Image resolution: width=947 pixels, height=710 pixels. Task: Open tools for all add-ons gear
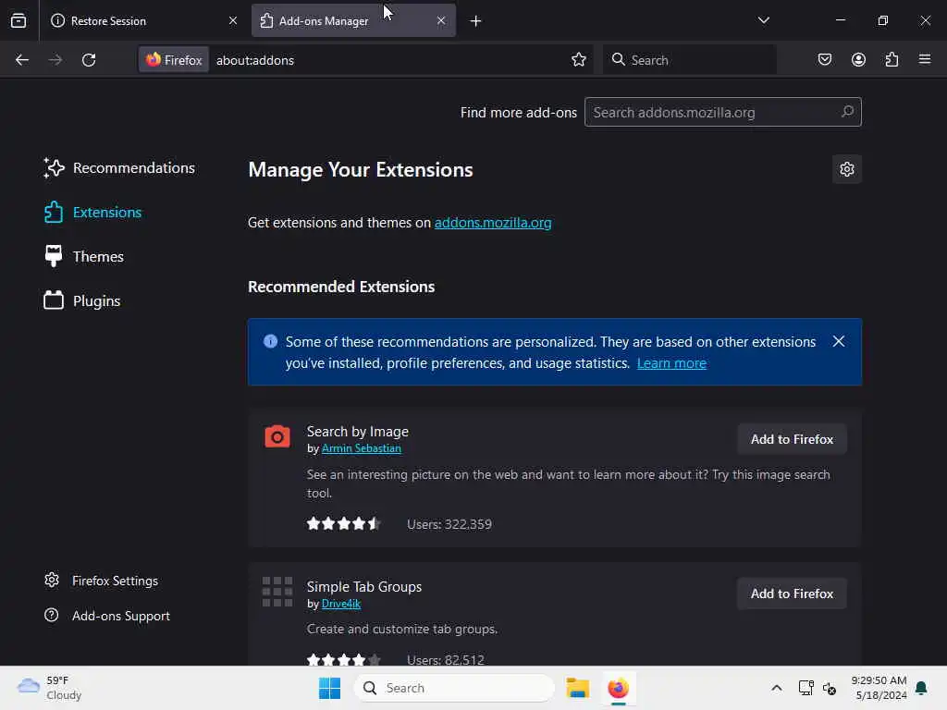tap(847, 169)
